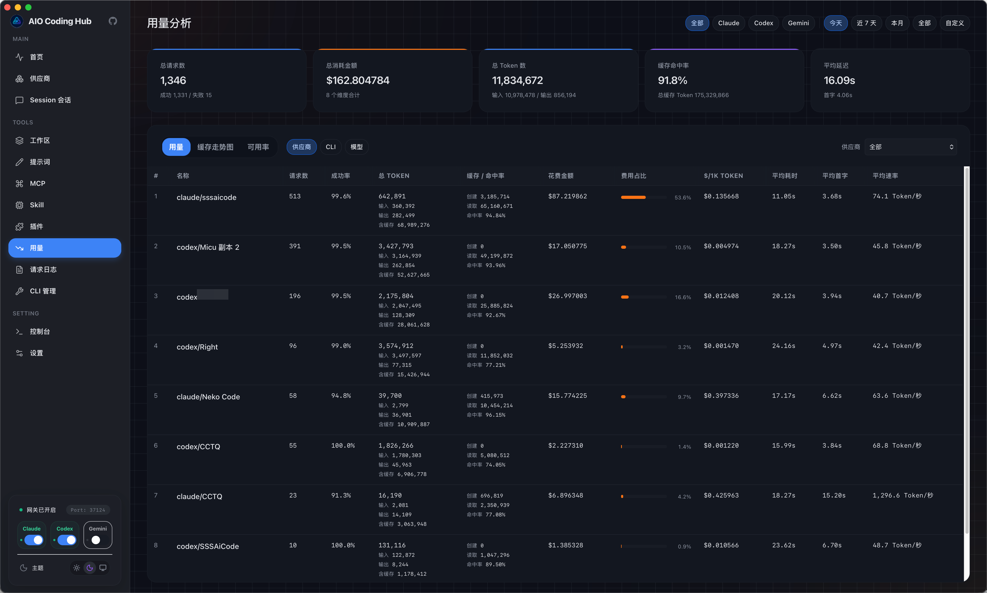Switch to the 可用率 tab
987x593 pixels.
[x=258, y=147]
